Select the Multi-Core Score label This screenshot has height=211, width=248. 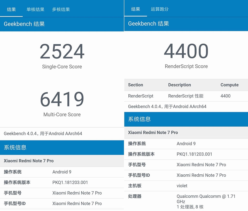click(62, 115)
